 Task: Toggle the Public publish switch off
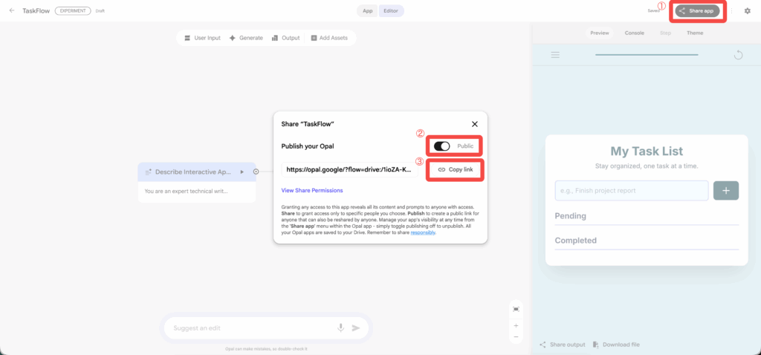[x=441, y=146]
